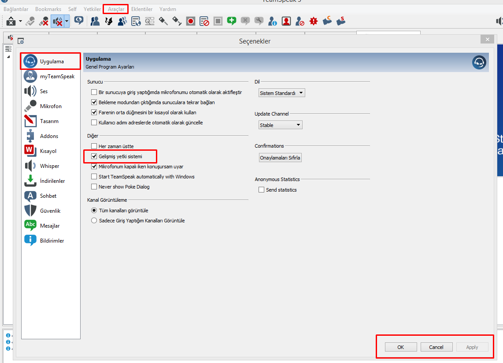Confirm settings with the OK button
The width and height of the screenshot is (503, 363).
pos(401,347)
